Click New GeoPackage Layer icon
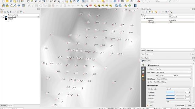The width and height of the screenshot is (195, 109). (x=7, y=5)
